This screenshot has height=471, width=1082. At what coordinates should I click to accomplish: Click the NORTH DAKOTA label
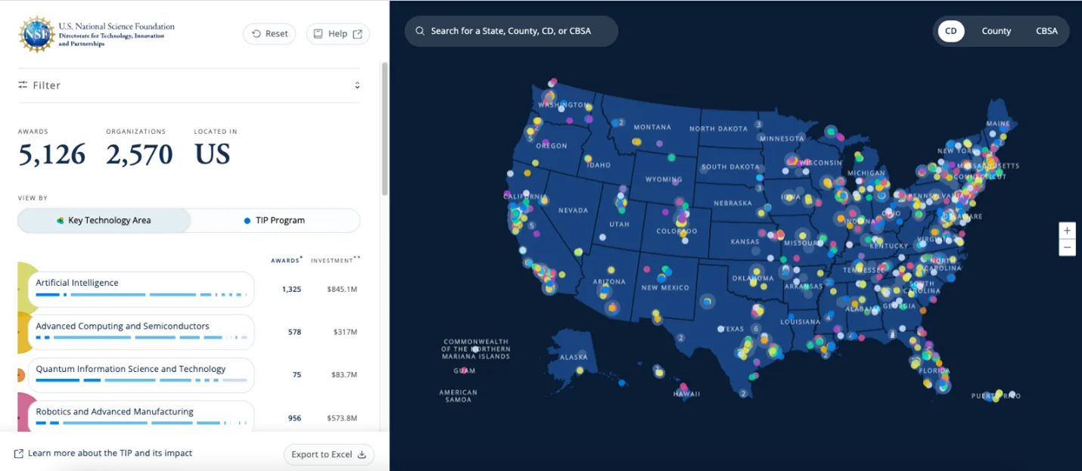pos(718,129)
